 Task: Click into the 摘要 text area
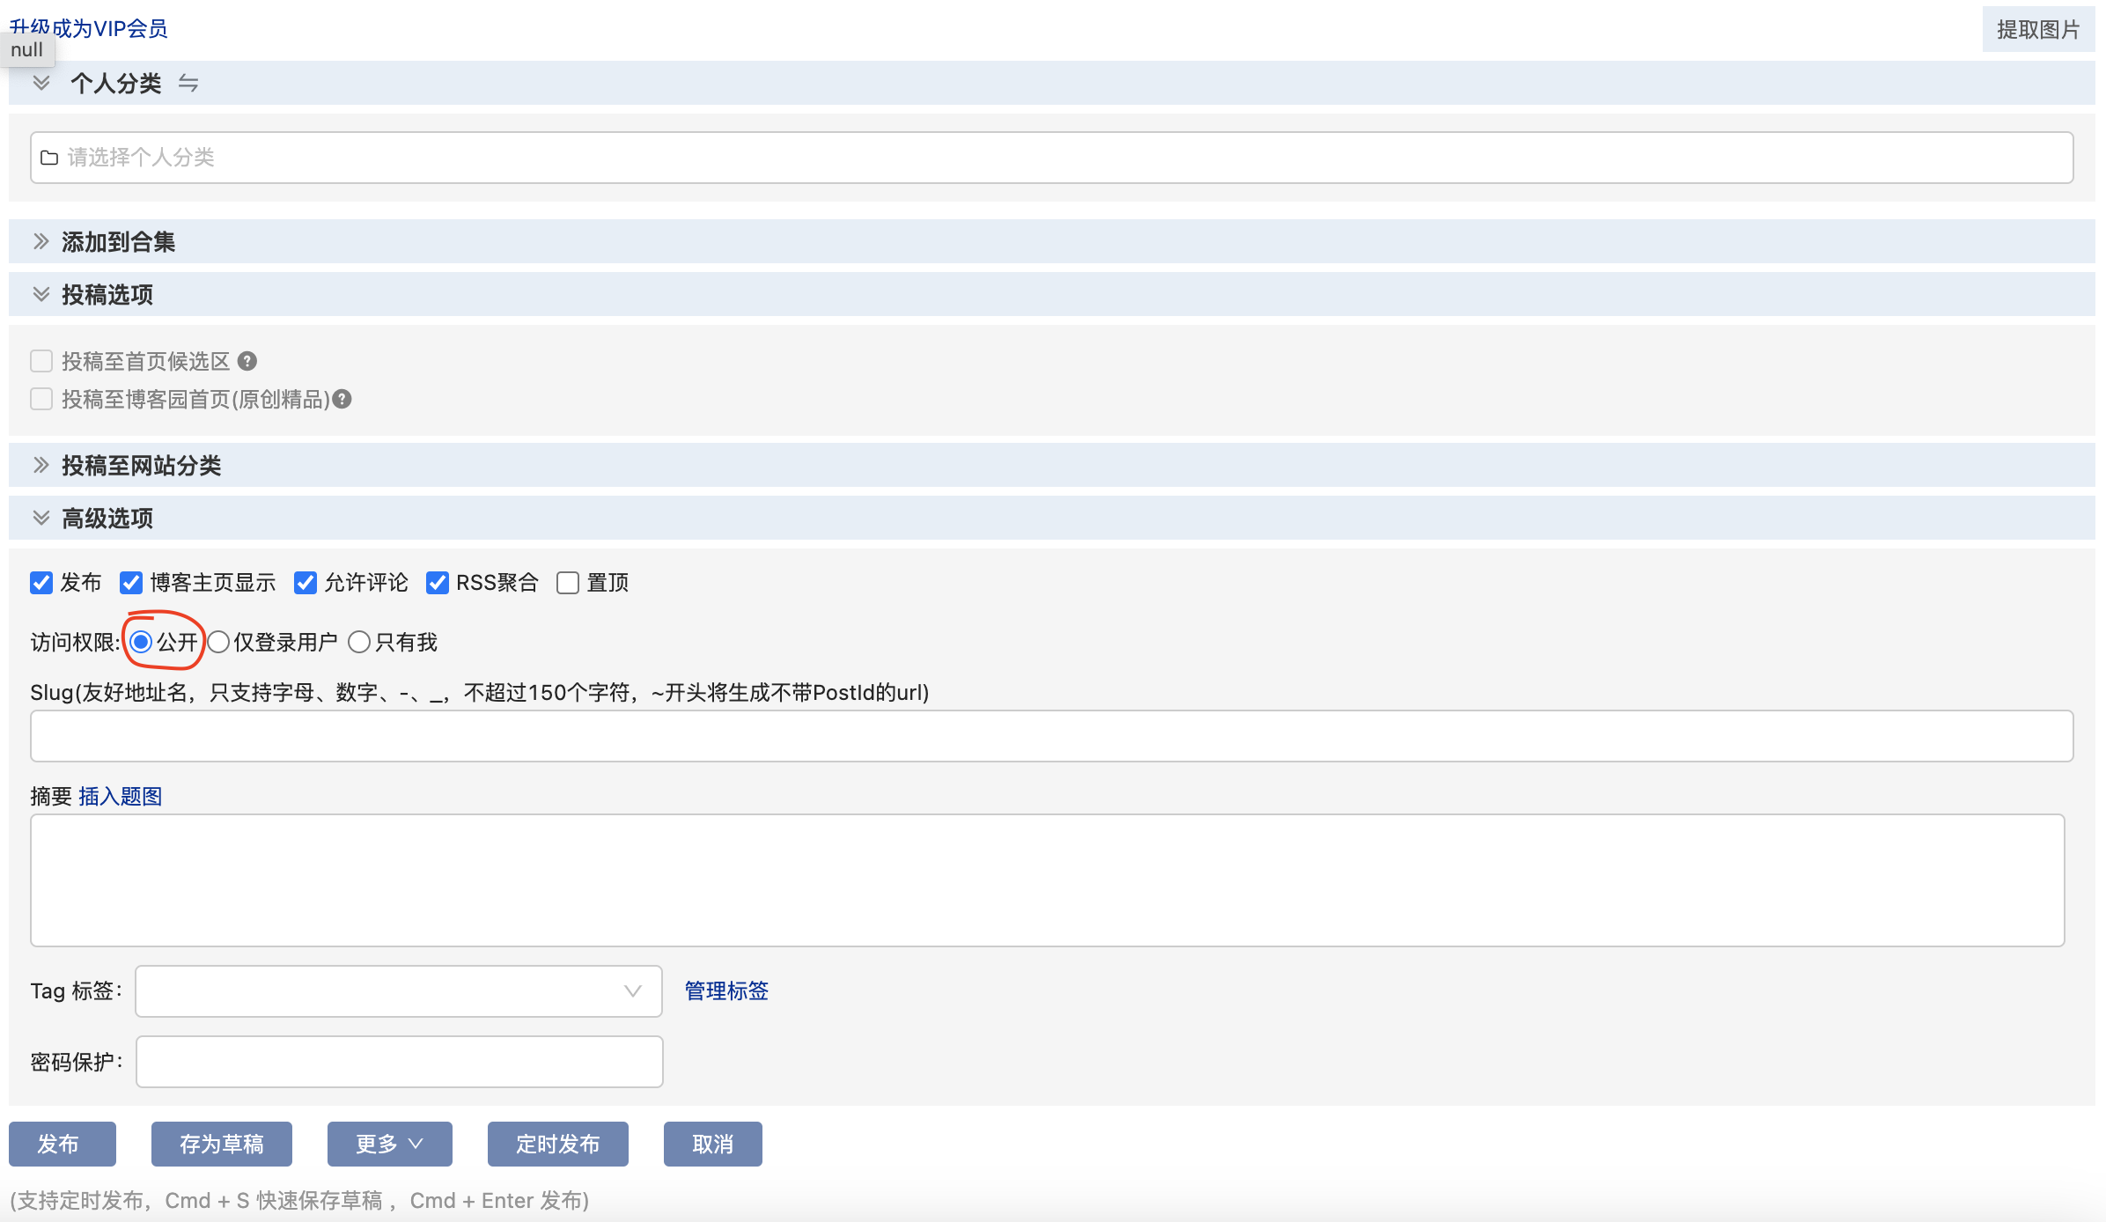[x=1048, y=880]
